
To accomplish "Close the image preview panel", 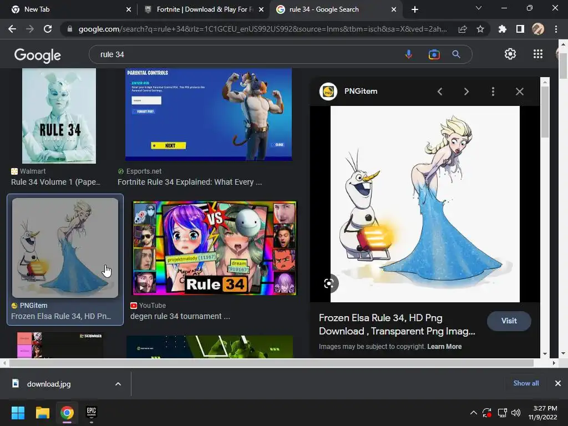I will pyautogui.click(x=520, y=92).
